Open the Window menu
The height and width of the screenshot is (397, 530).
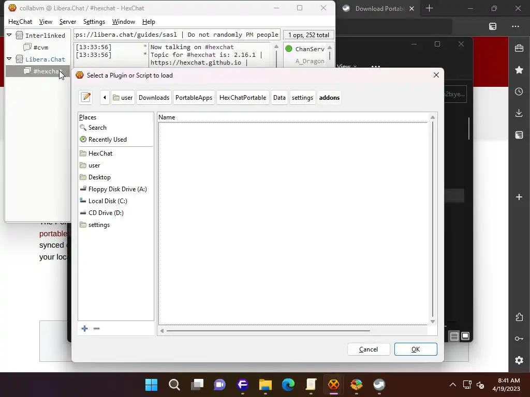pyautogui.click(x=123, y=22)
